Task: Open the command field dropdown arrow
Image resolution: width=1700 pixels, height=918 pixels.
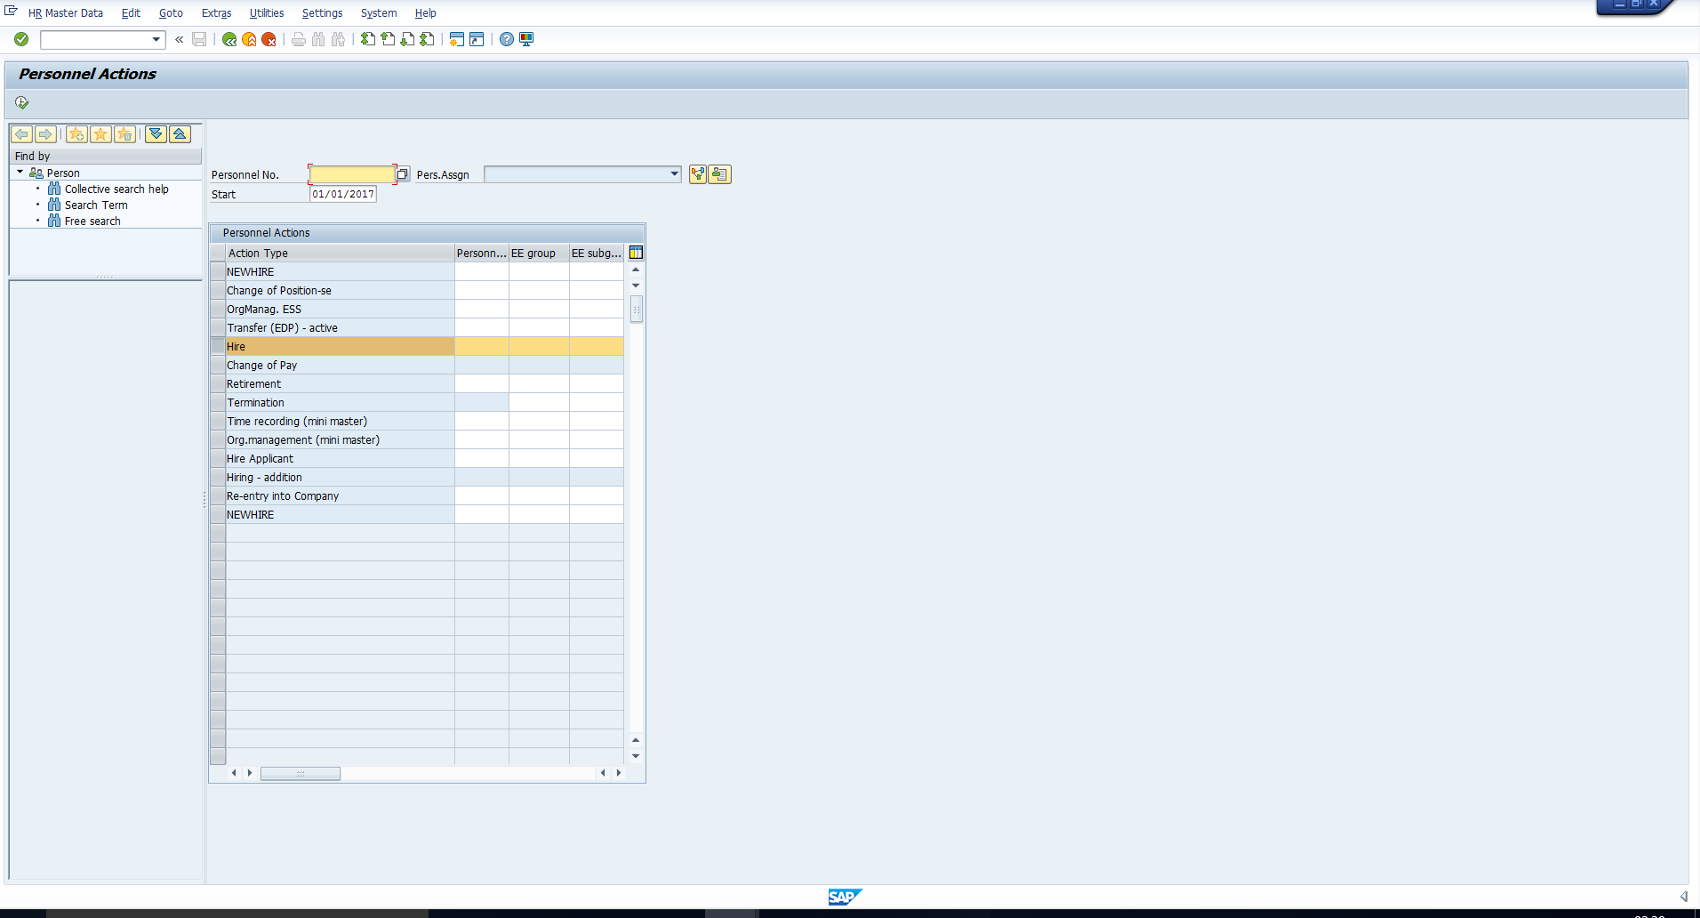Action: [156, 39]
